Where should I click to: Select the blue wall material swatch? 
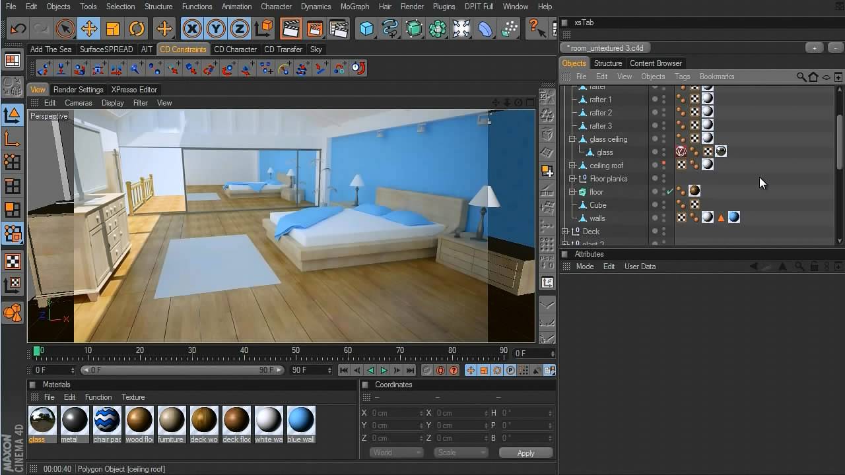click(x=300, y=420)
